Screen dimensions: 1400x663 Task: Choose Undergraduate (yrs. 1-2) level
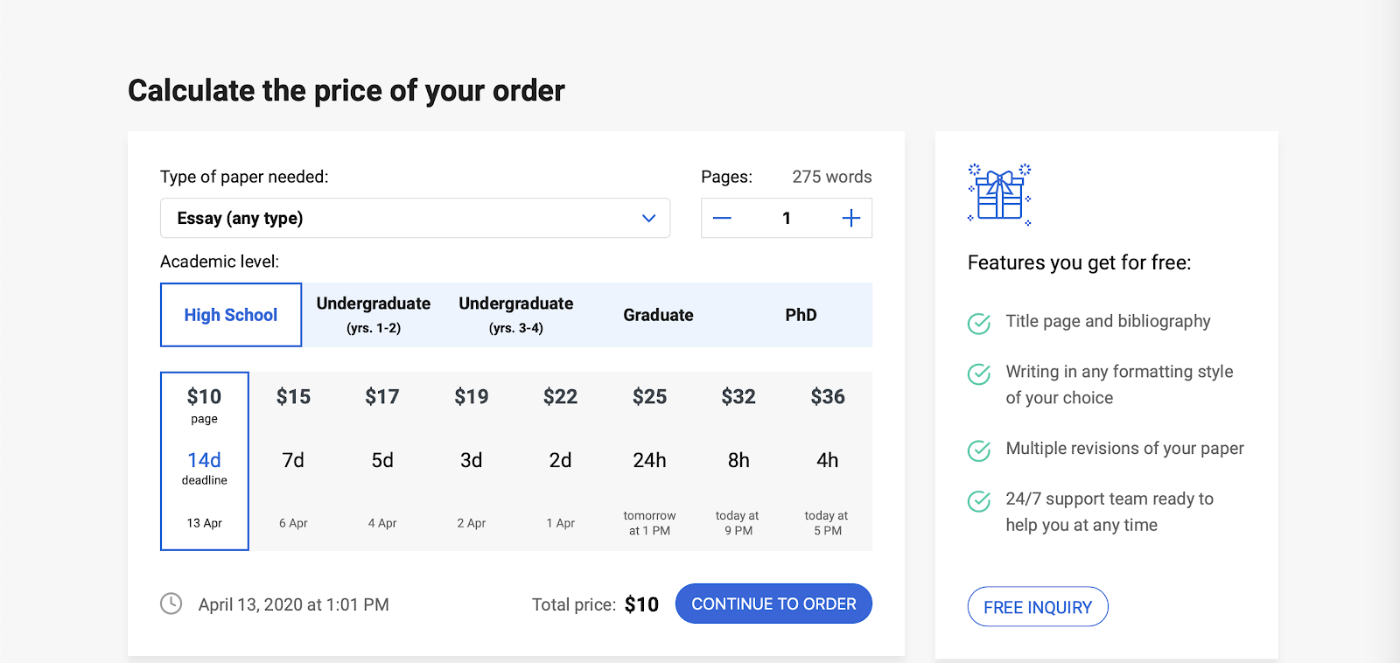pos(374,315)
